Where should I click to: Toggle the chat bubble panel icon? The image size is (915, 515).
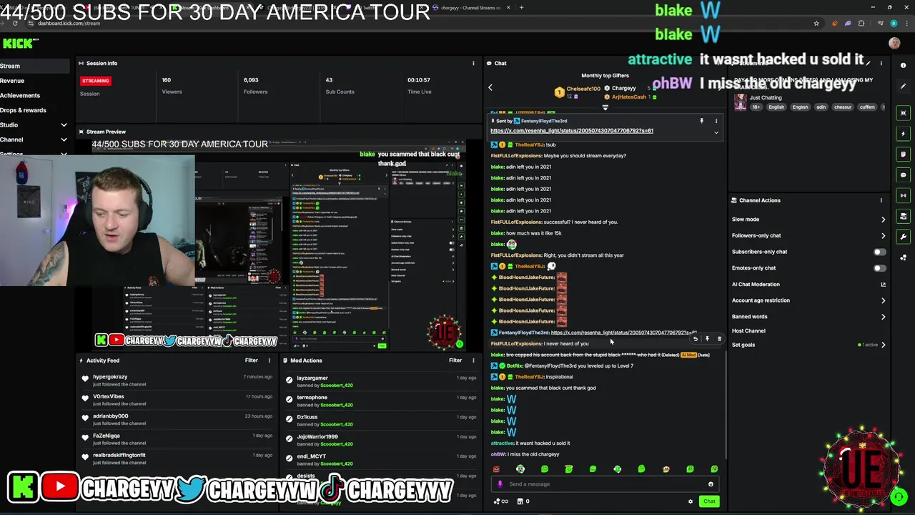(x=904, y=175)
